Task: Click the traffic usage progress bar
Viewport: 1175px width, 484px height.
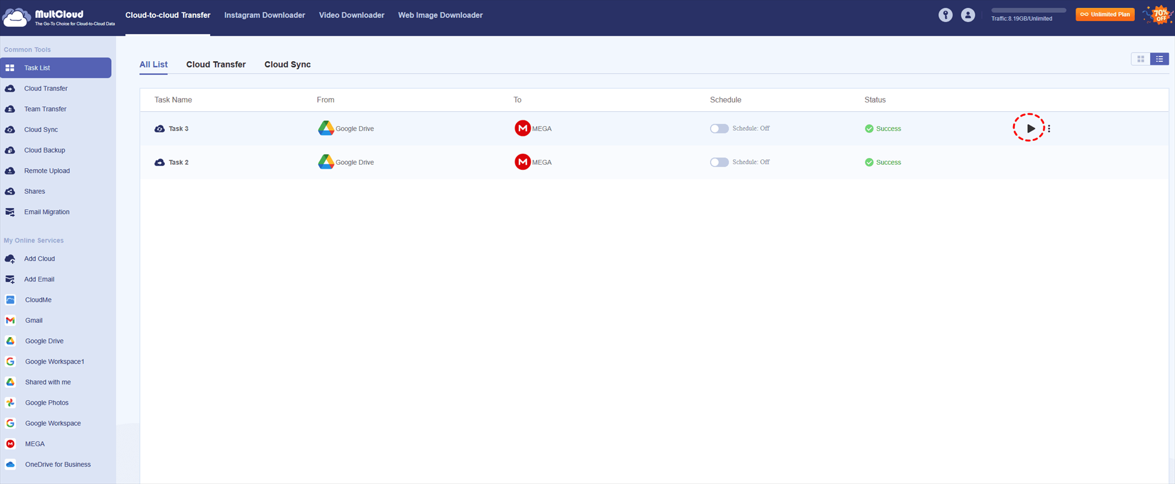Action: 1028,10
